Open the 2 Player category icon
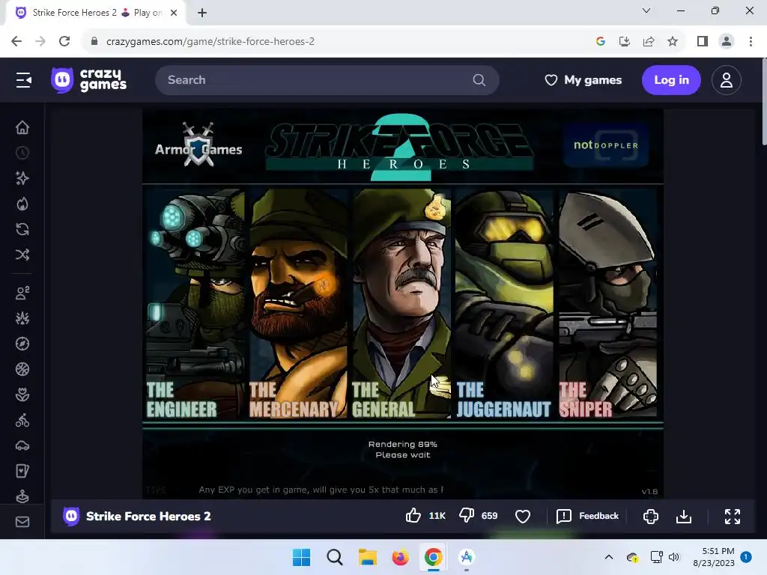 (22, 293)
